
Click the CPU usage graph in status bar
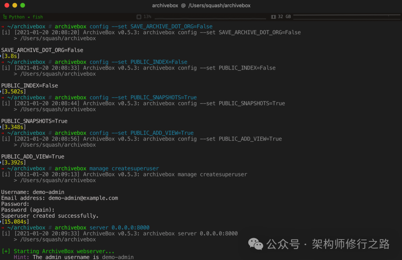(208, 17)
